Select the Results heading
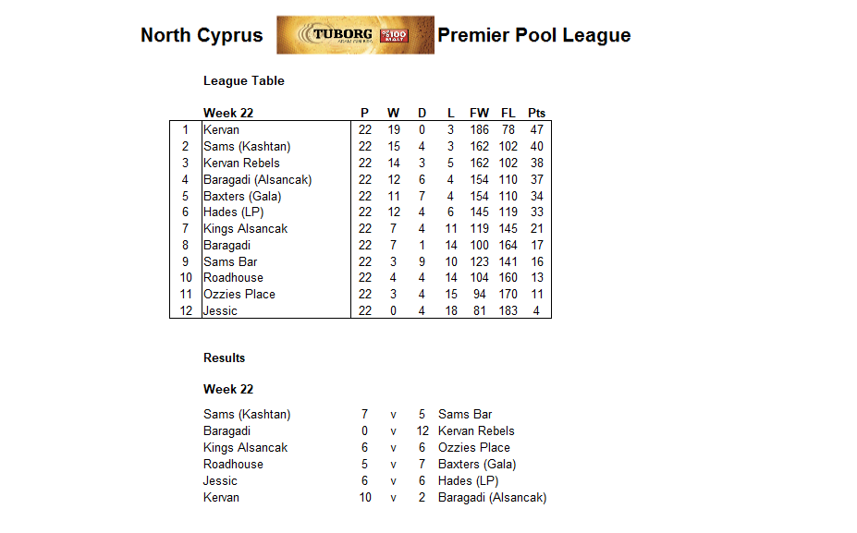 click(224, 357)
